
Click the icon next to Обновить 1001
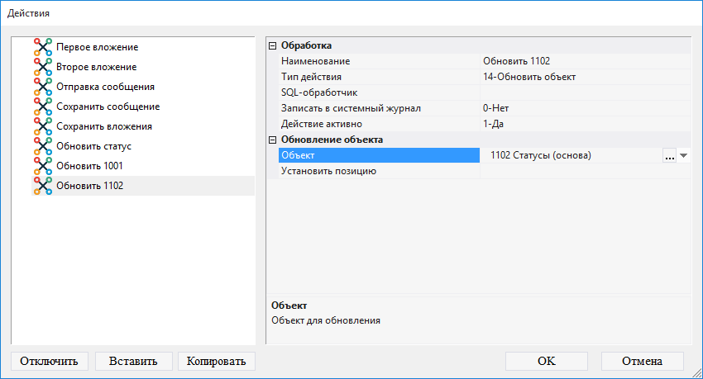click(x=43, y=166)
